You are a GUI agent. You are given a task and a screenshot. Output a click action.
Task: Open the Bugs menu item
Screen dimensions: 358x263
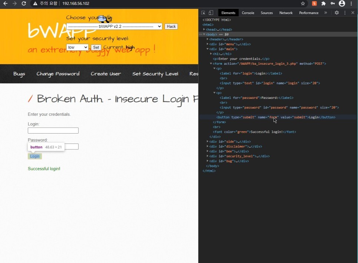click(x=19, y=74)
